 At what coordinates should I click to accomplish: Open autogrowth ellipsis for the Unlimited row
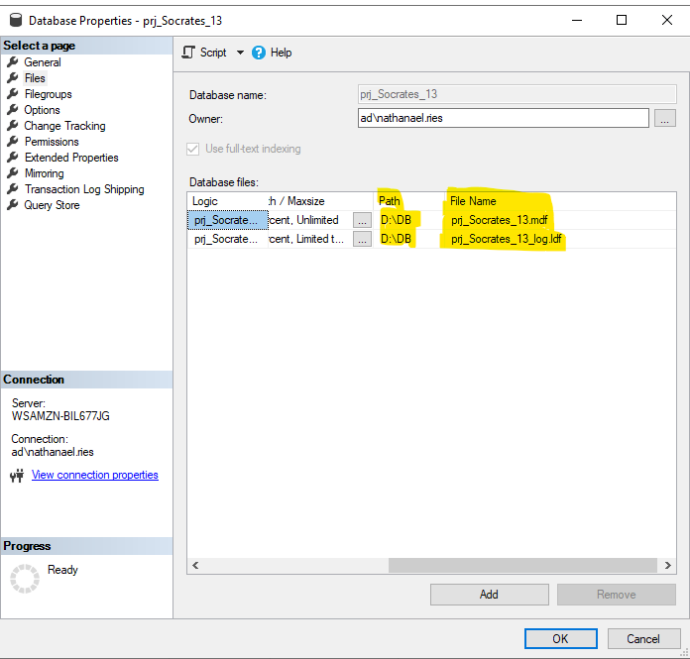pos(362,220)
